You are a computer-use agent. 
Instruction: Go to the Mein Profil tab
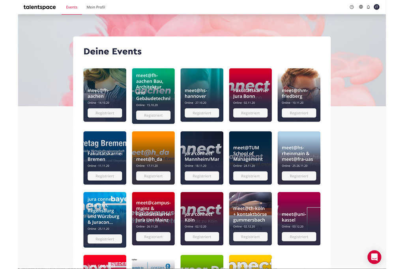click(x=96, y=7)
